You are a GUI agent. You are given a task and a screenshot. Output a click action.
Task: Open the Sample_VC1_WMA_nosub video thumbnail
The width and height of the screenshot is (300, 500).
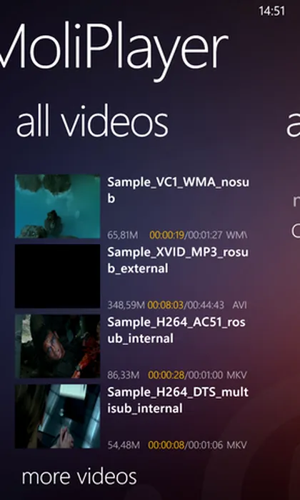coord(57,206)
